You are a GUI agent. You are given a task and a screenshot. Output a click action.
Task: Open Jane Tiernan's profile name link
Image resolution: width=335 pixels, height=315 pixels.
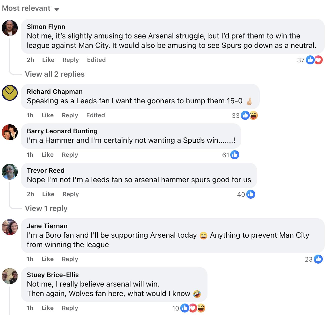pos(47,226)
